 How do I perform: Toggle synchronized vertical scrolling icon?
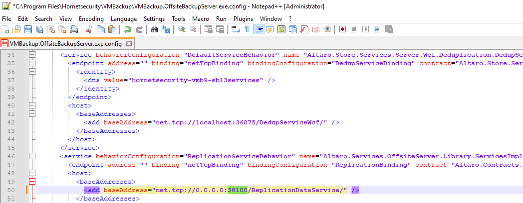tap(209, 30)
